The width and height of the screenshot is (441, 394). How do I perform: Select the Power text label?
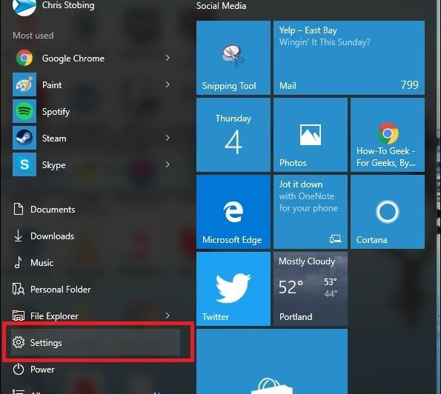pos(42,370)
